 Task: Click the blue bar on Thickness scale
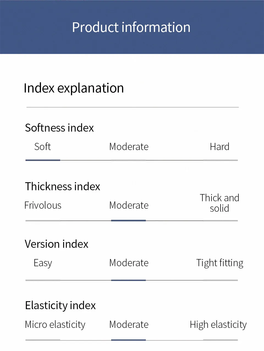pyautogui.click(x=128, y=221)
